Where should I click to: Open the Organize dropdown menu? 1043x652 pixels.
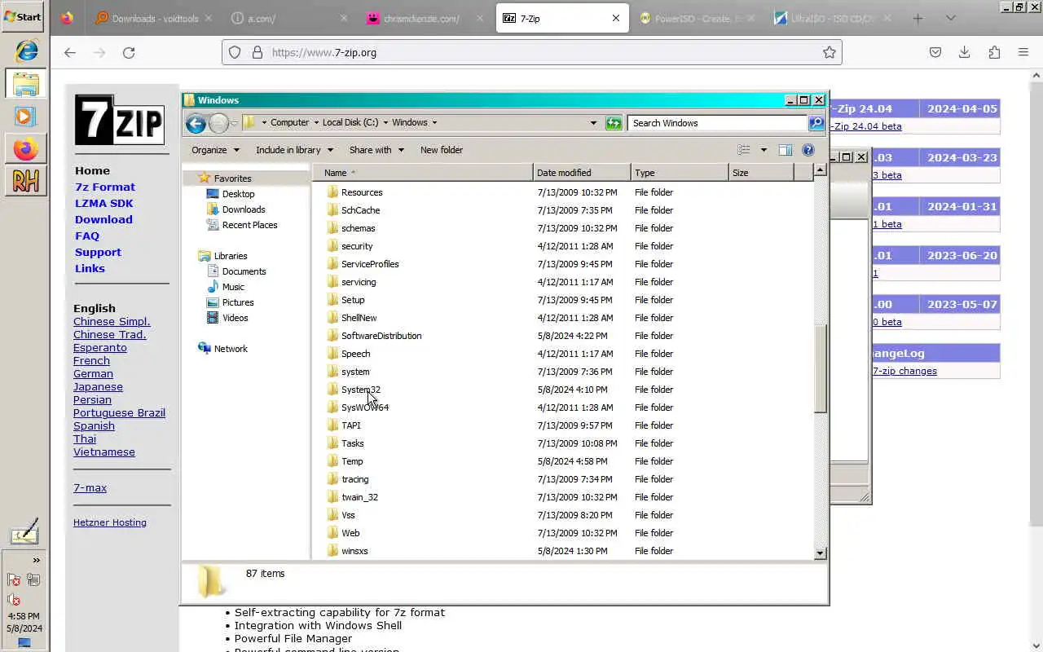tap(215, 150)
